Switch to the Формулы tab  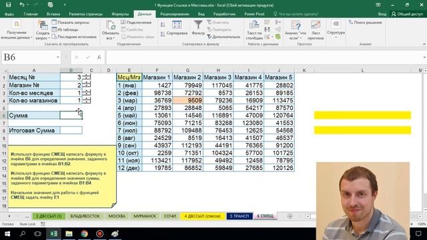pyautogui.click(x=120, y=14)
